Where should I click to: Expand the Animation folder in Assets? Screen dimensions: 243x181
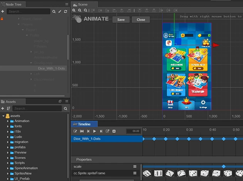tap(8, 121)
